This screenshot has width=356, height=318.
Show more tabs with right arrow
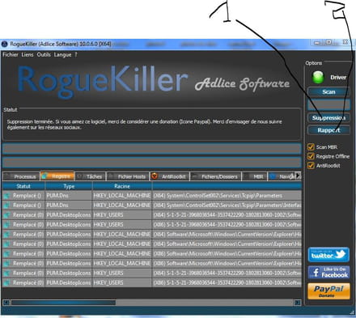coord(298,176)
